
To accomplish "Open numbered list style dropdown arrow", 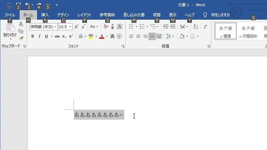I will tap(147, 27).
